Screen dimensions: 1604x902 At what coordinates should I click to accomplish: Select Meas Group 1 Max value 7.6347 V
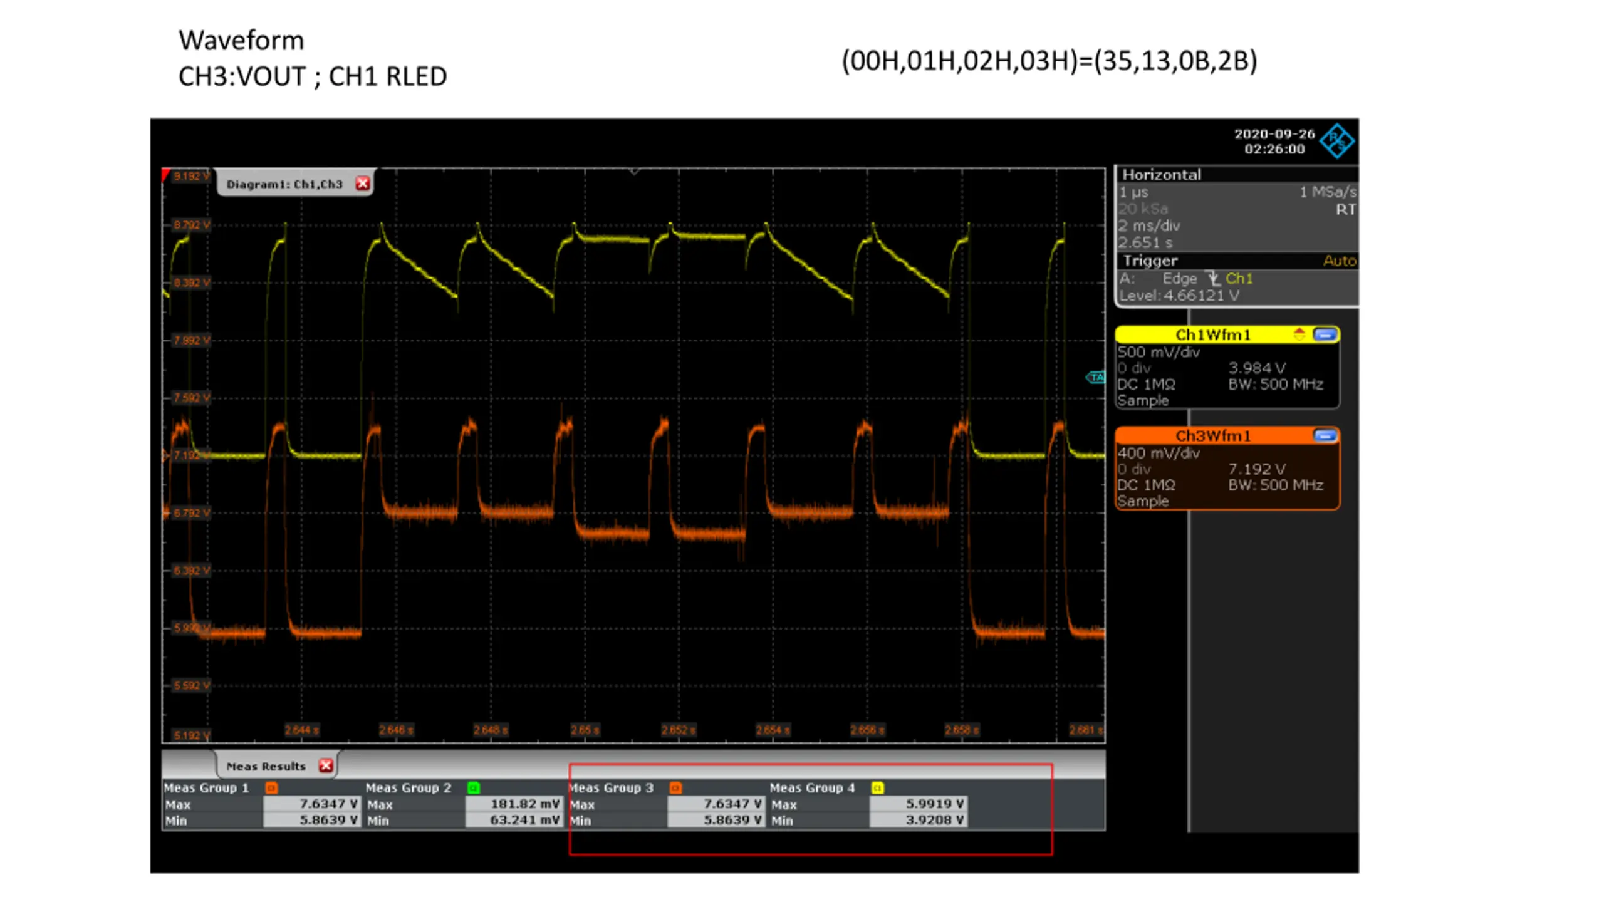tap(312, 804)
